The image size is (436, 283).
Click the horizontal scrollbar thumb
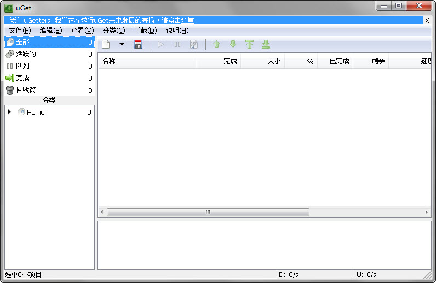(208, 212)
